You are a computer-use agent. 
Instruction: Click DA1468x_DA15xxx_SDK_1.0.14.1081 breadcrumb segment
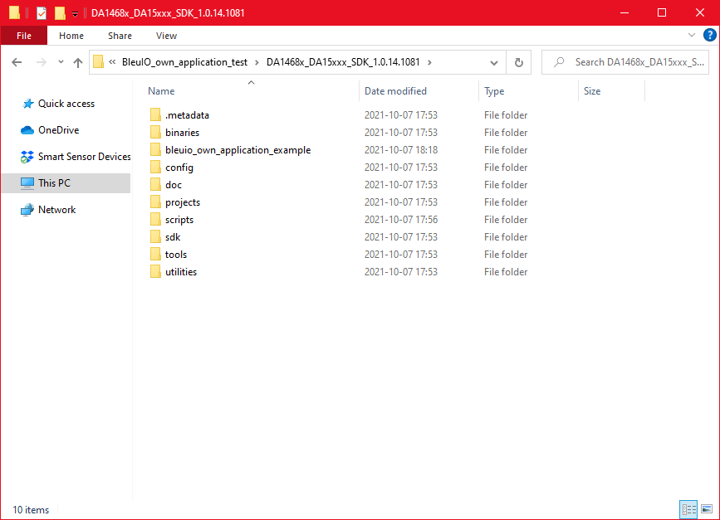click(343, 62)
